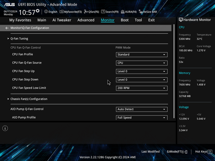Screen dimensions: 215x161
Task: Open the CPU Fan Q-Fan Source dropdown
Action: [142, 63]
